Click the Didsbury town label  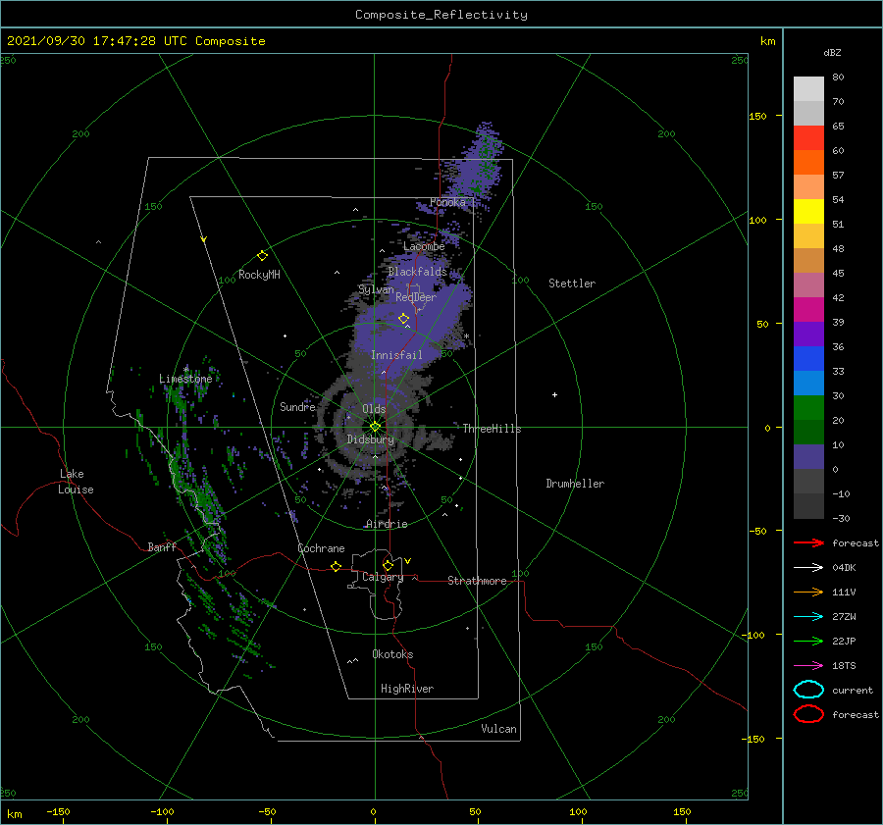tap(371, 439)
